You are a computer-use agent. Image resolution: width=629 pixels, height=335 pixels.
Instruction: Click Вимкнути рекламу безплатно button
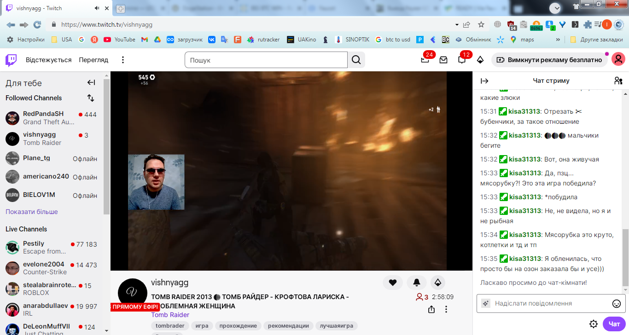(x=550, y=60)
